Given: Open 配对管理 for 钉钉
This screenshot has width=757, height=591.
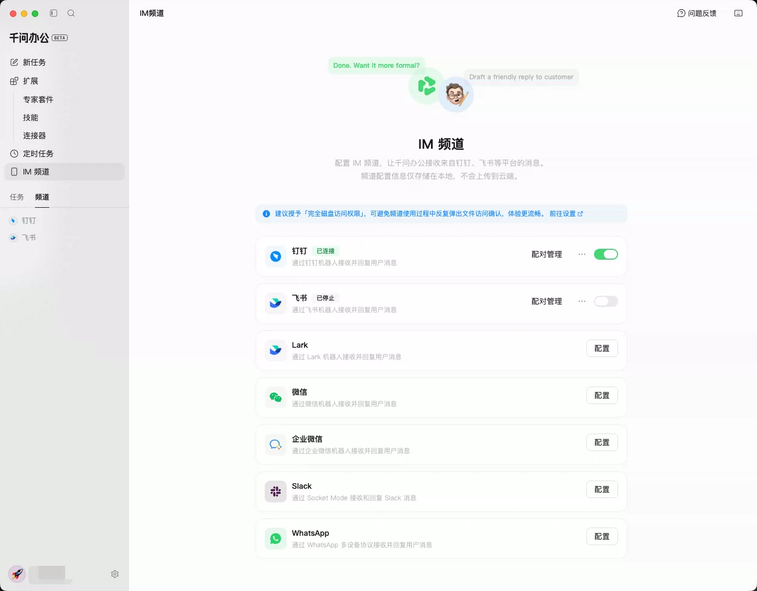Looking at the screenshot, I should tap(547, 254).
